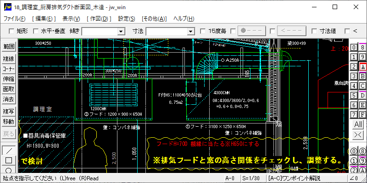The height and width of the screenshot is (183, 367).
Task: Select circled layer group A button
Action: click(362, 170)
